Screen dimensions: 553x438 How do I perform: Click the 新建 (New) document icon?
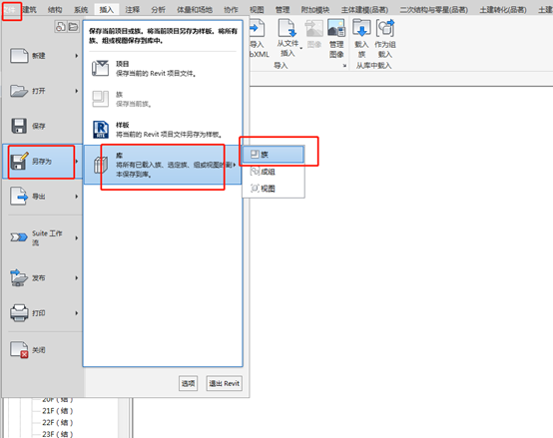tap(19, 56)
